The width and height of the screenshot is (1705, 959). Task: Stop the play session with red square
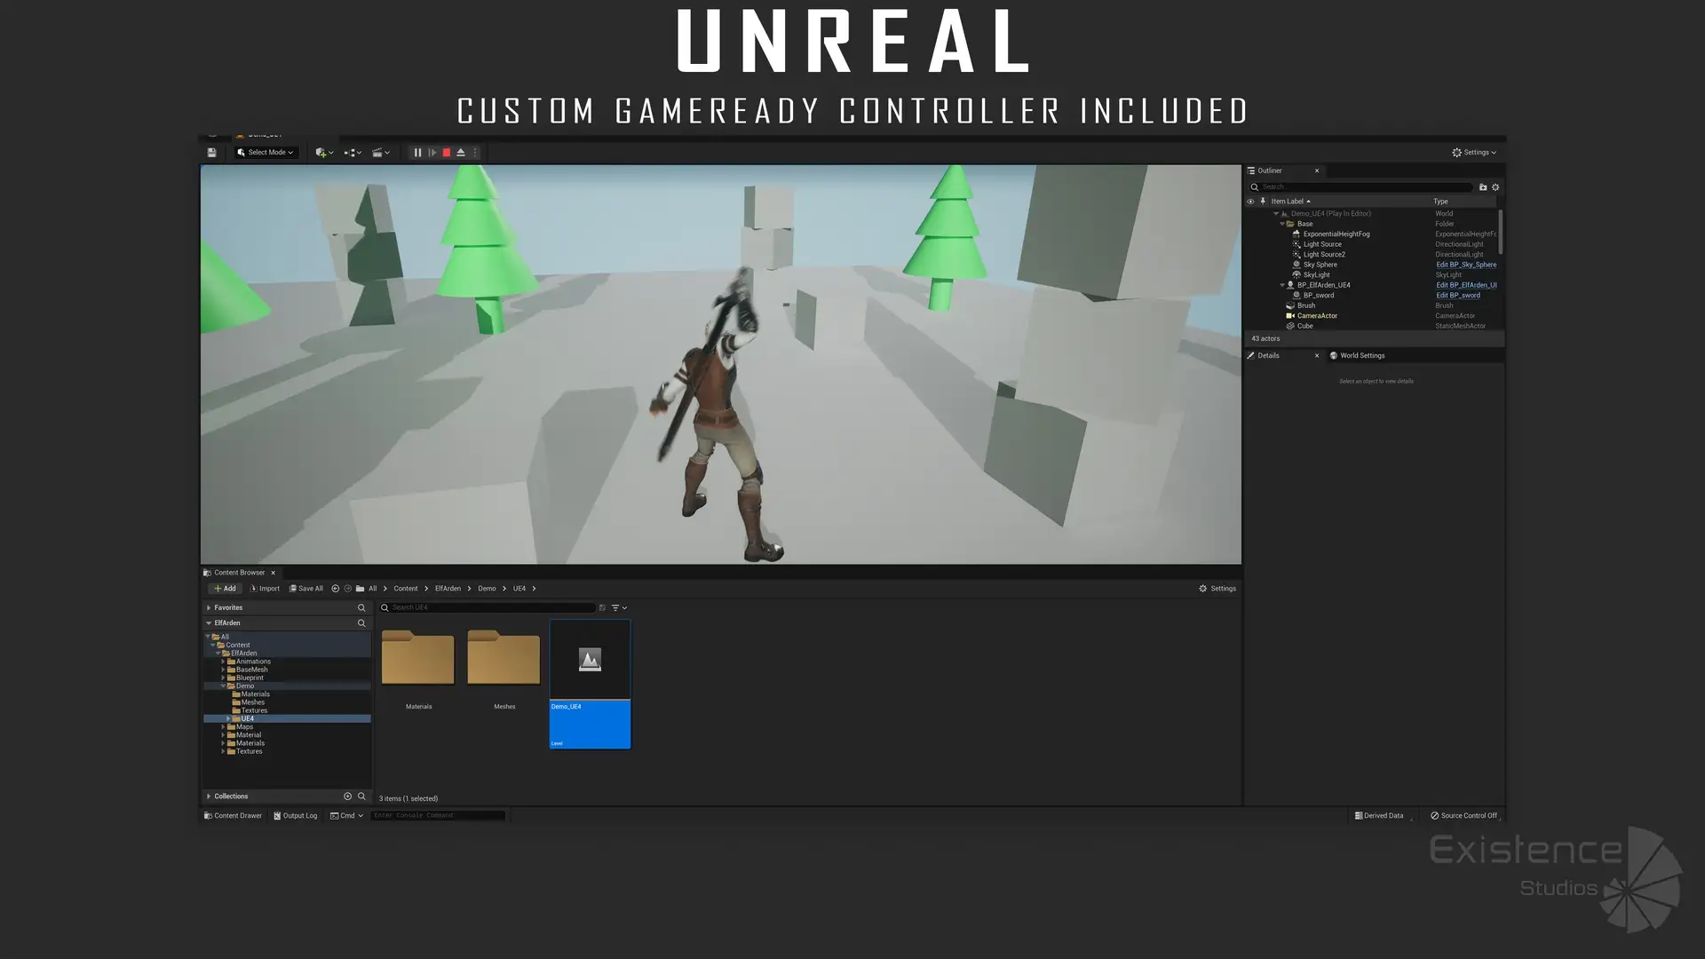[x=447, y=153]
